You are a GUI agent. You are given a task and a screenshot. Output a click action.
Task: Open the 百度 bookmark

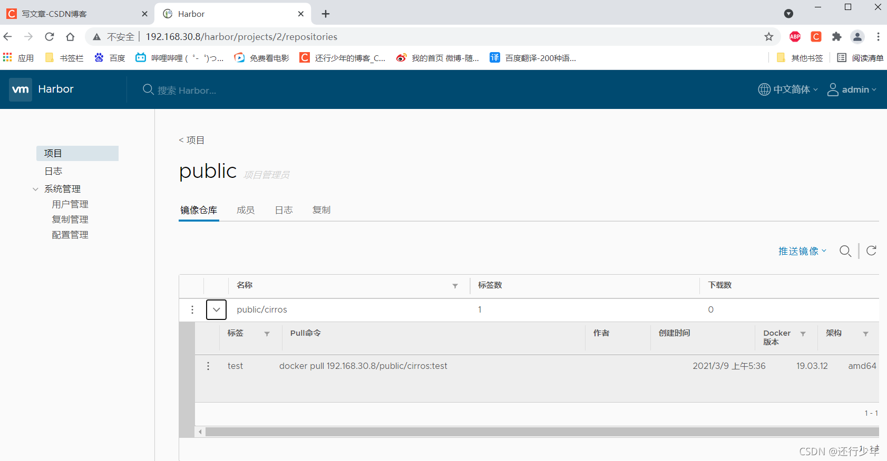(x=110, y=58)
